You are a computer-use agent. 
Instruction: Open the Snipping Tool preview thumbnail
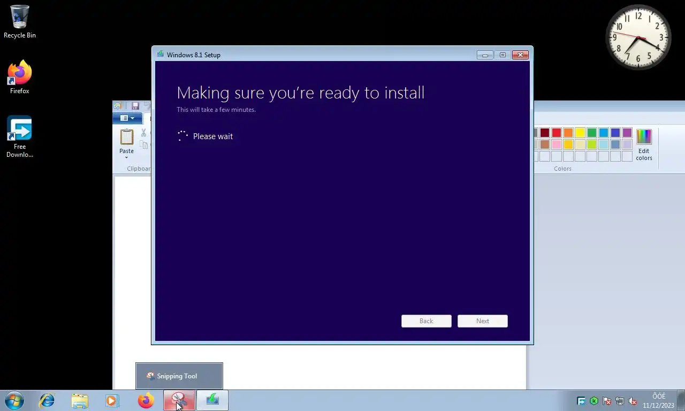179,376
